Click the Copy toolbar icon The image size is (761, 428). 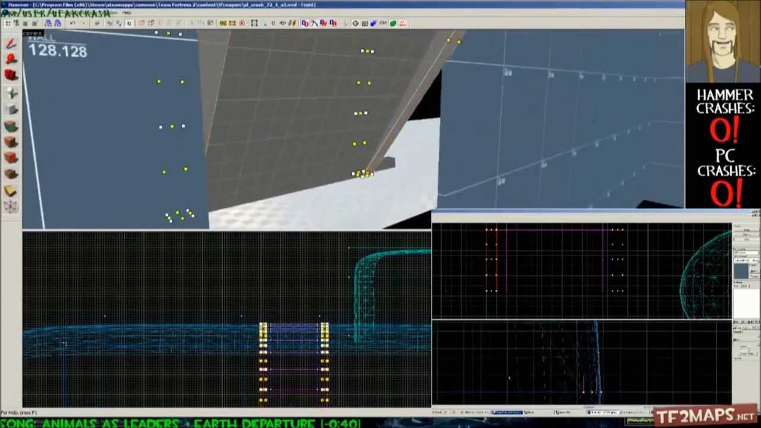[x=201, y=23]
